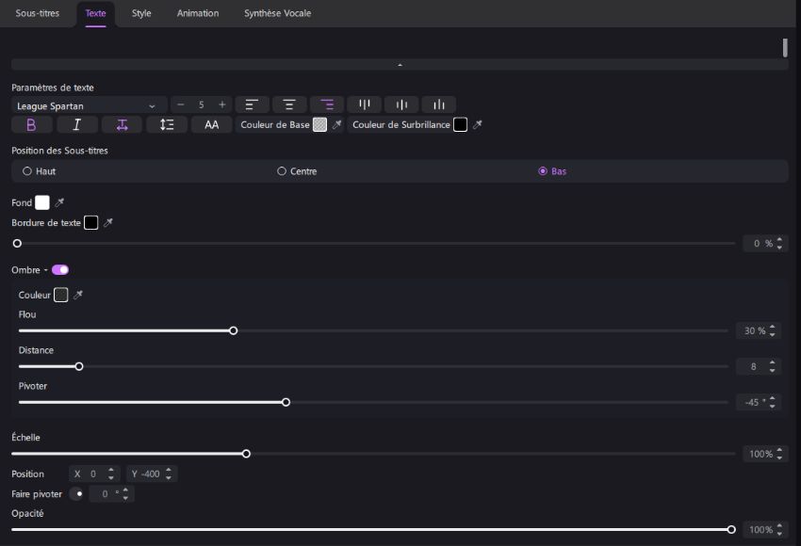Pick the eyedropper next to Couleur de Base
This screenshot has width=801, height=546.
click(x=337, y=125)
